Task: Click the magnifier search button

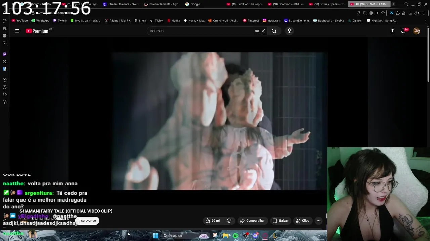Action: click(274, 31)
